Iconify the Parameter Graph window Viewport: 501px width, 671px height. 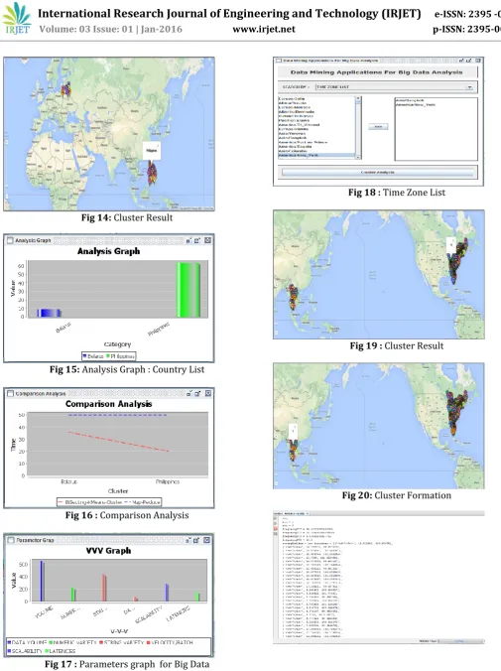188,540
